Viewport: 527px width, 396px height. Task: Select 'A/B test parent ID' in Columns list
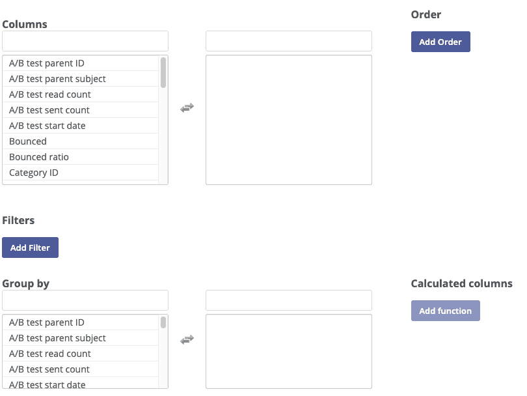click(80, 63)
